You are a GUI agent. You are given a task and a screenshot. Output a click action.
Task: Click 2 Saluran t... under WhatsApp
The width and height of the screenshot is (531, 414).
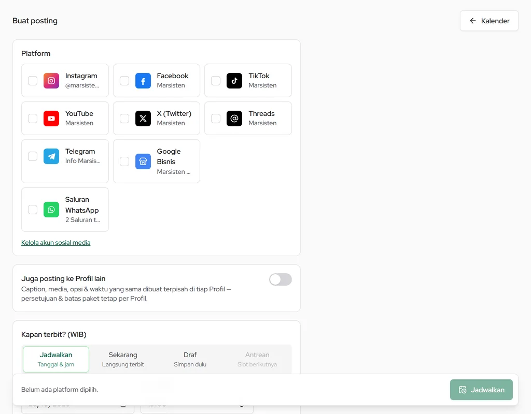(x=82, y=220)
